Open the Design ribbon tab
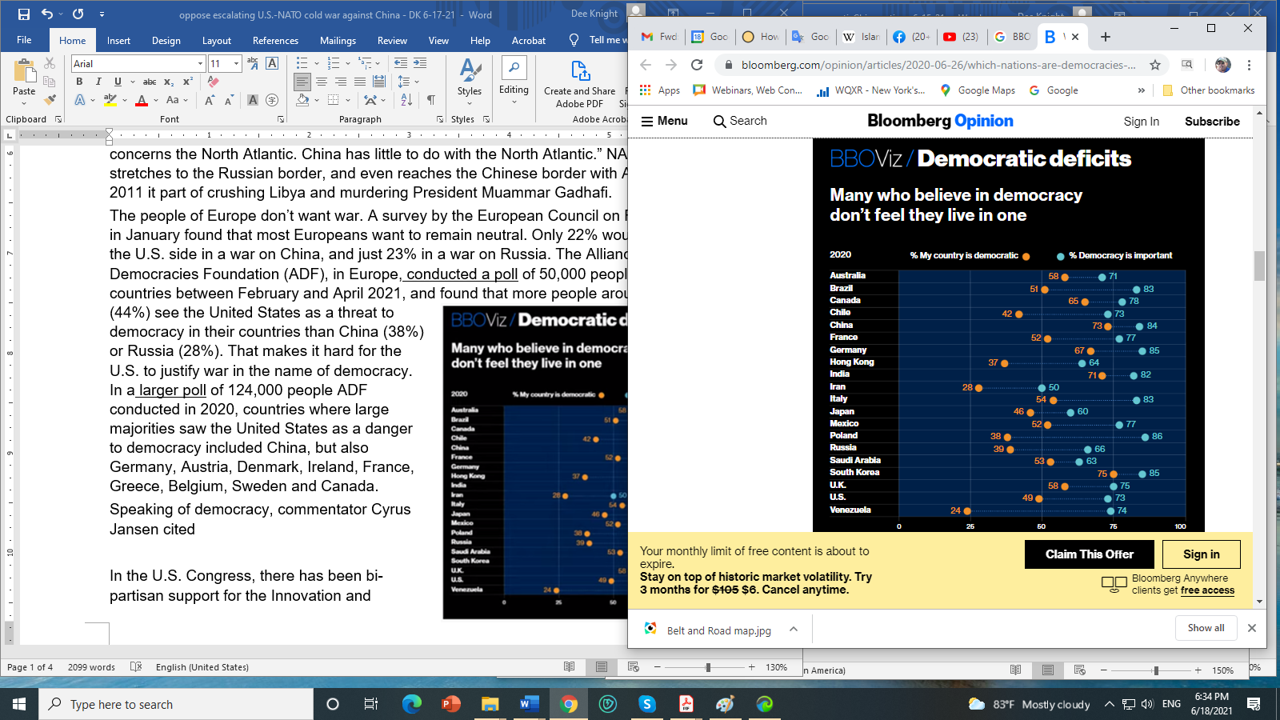 pyautogui.click(x=166, y=40)
